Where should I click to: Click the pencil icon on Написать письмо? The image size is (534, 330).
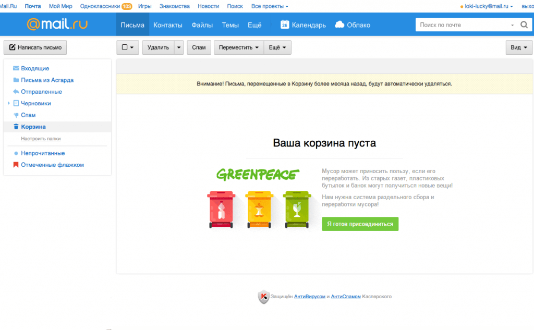(x=12, y=47)
